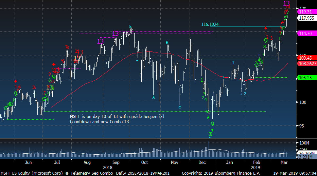Click the Feb month axis label
317x176 pixels.
256,163
